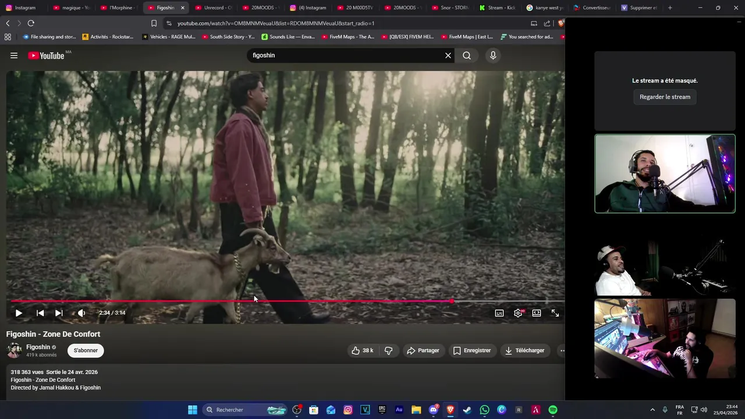This screenshot has width=745, height=419.
Task: Open File Explorer from taskbar
Action: click(x=416, y=410)
